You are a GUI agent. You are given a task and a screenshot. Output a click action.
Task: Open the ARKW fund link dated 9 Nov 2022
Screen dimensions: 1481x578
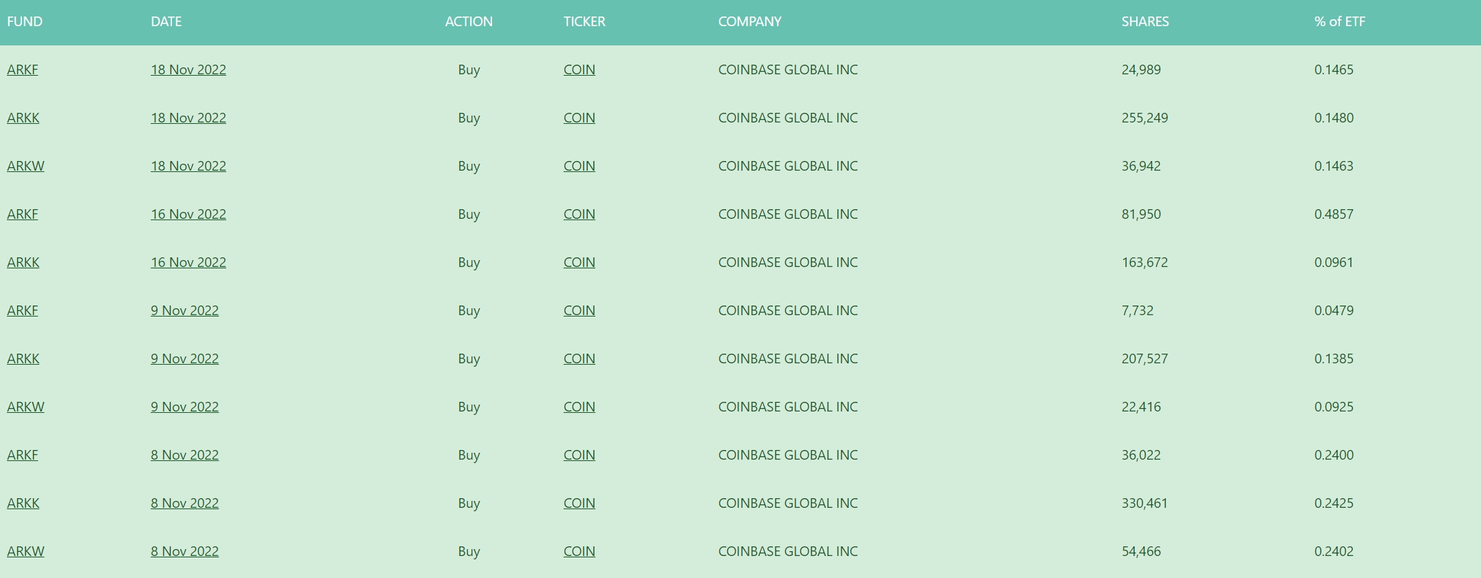(x=25, y=407)
